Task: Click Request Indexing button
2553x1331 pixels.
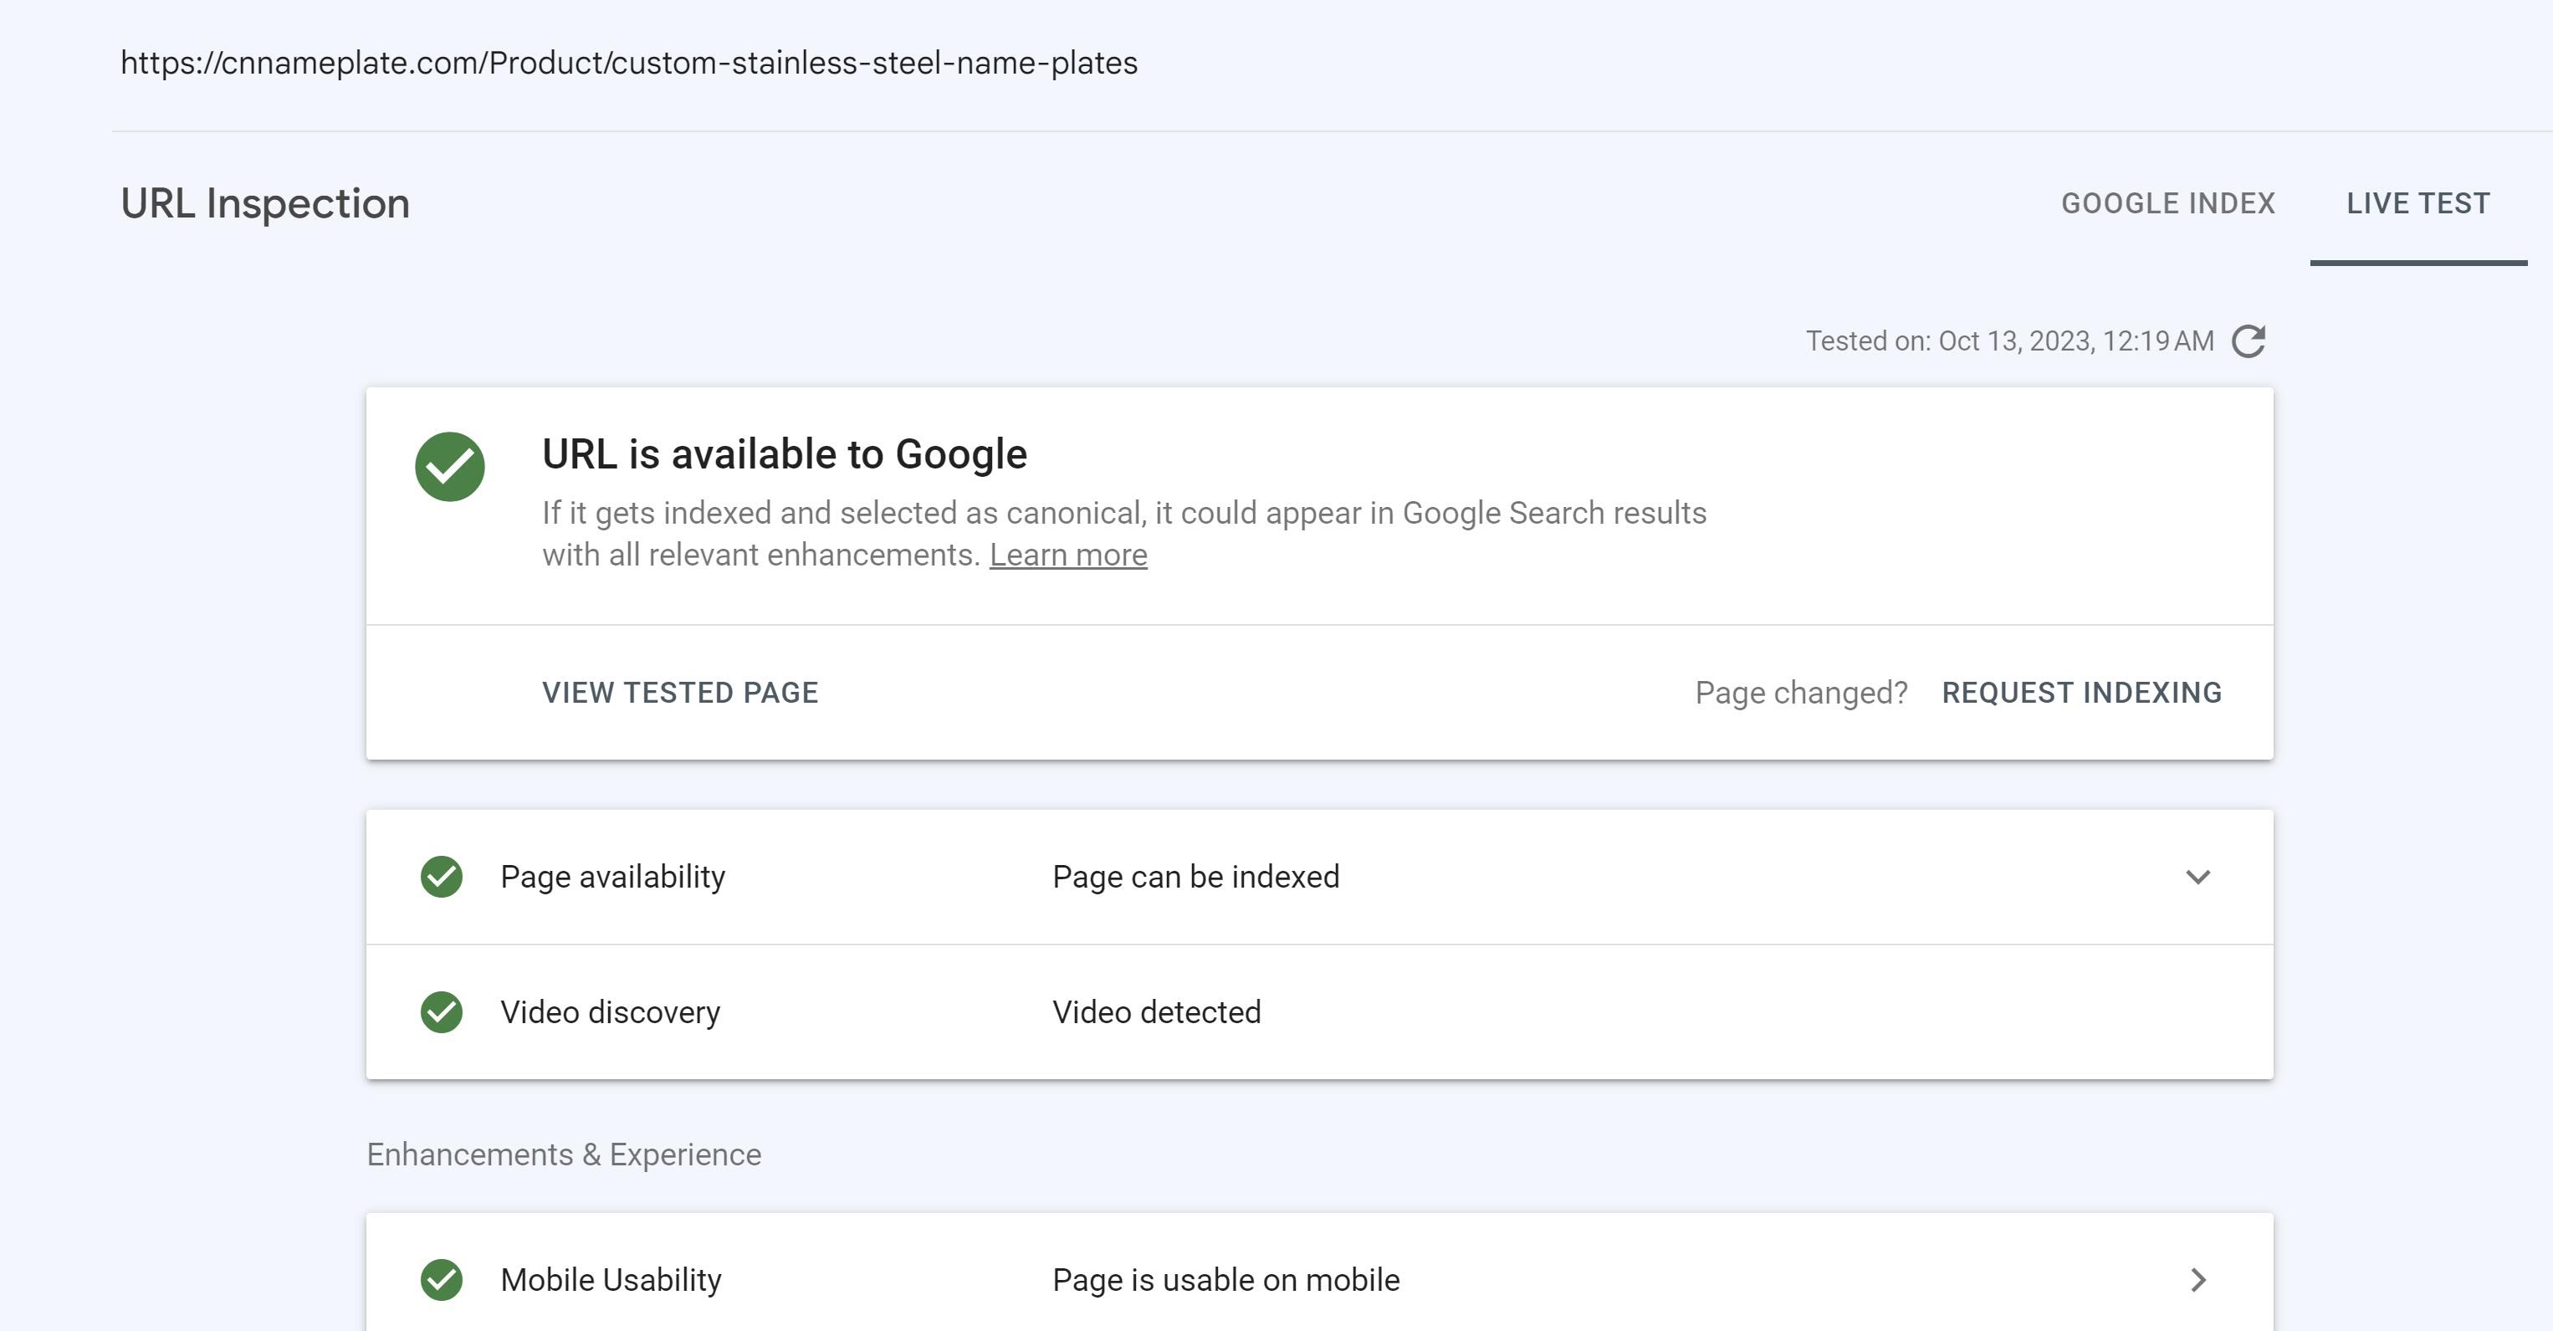Action: 2081,693
